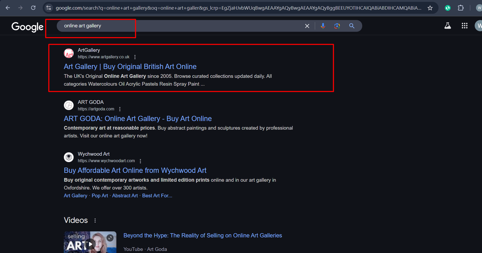The width and height of the screenshot is (482, 253).
Task: Bookmark this page with the star icon
Action: pos(430,8)
